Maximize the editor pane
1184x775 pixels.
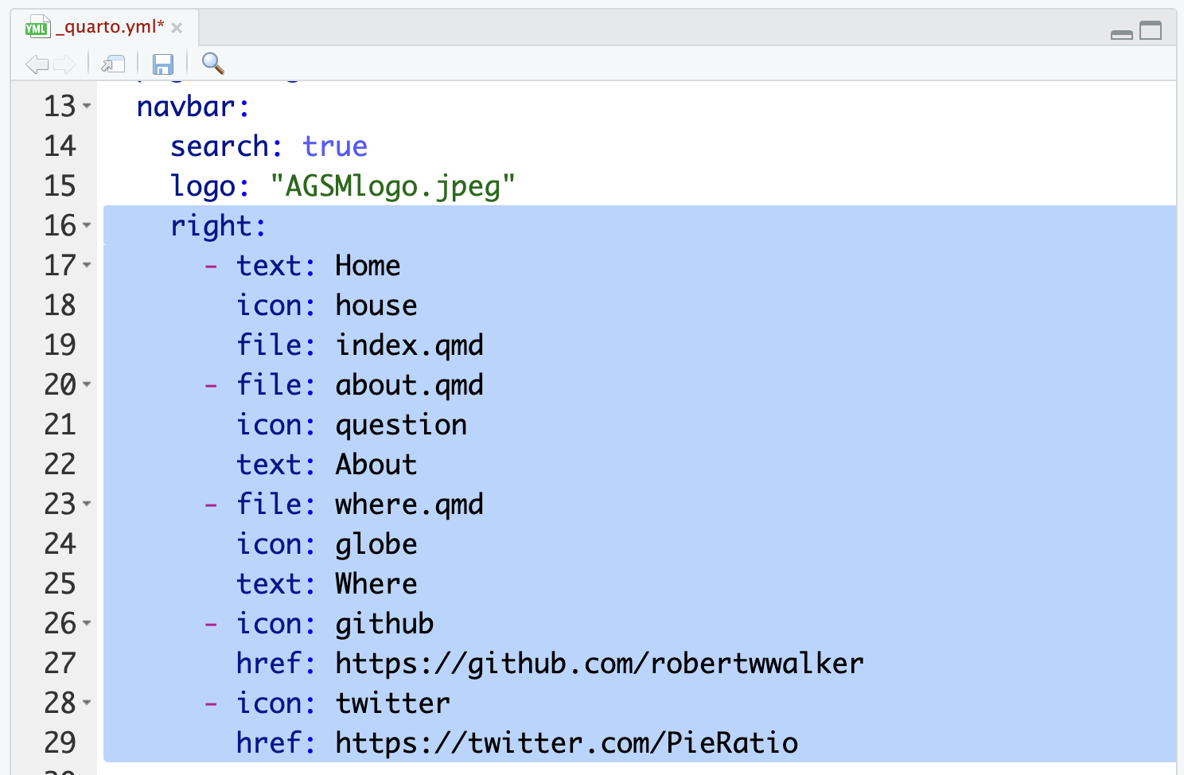[1151, 31]
